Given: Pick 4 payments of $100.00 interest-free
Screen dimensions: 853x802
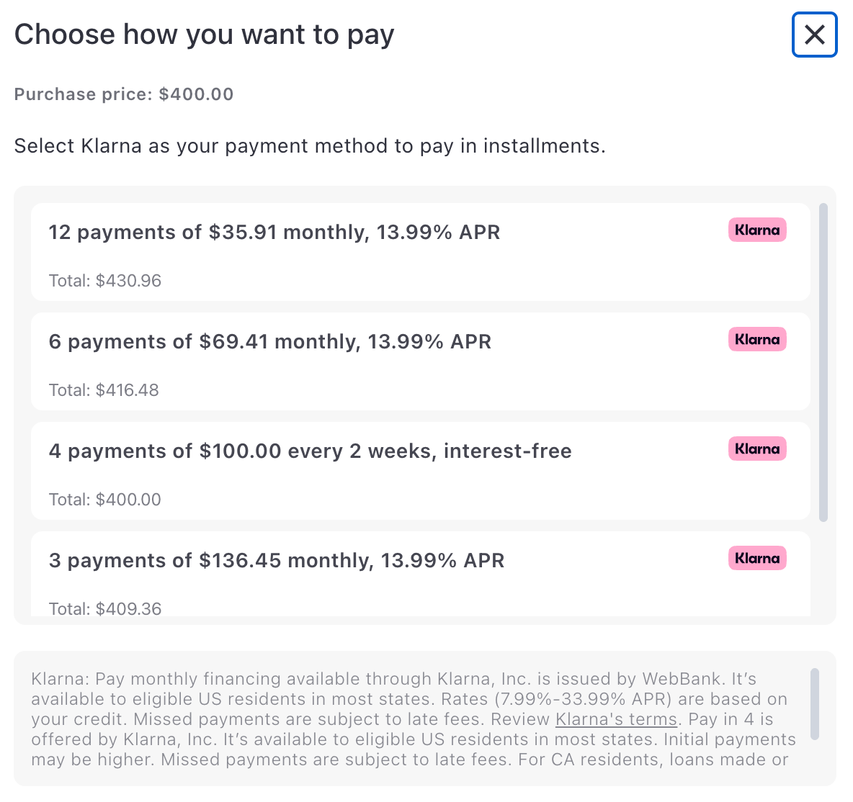Looking at the screenshot, I should pos(311,451).
